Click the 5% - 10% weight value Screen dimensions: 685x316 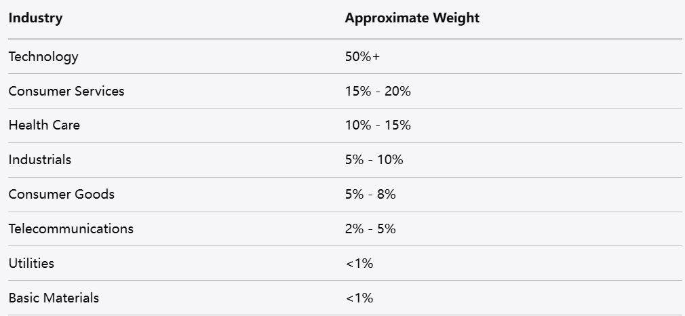(374, 160)
